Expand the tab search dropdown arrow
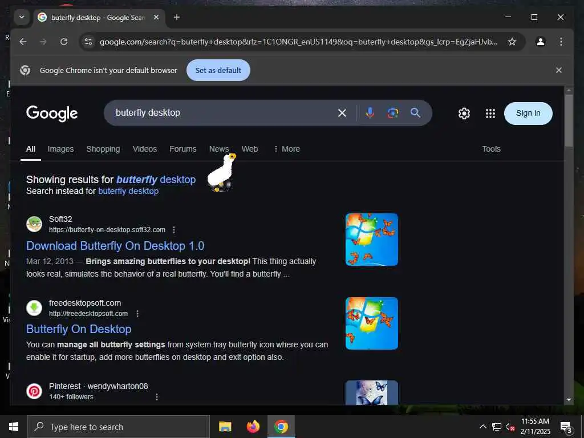The width and height of the screenshot is (584, 438). [x=22, y=17]
